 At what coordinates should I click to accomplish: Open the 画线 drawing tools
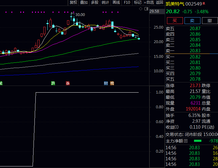[116, 2]
